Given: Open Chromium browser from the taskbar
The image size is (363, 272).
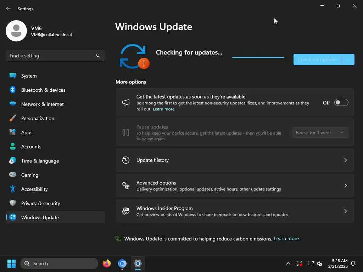Looking at the screenshot, I should 122,263.
